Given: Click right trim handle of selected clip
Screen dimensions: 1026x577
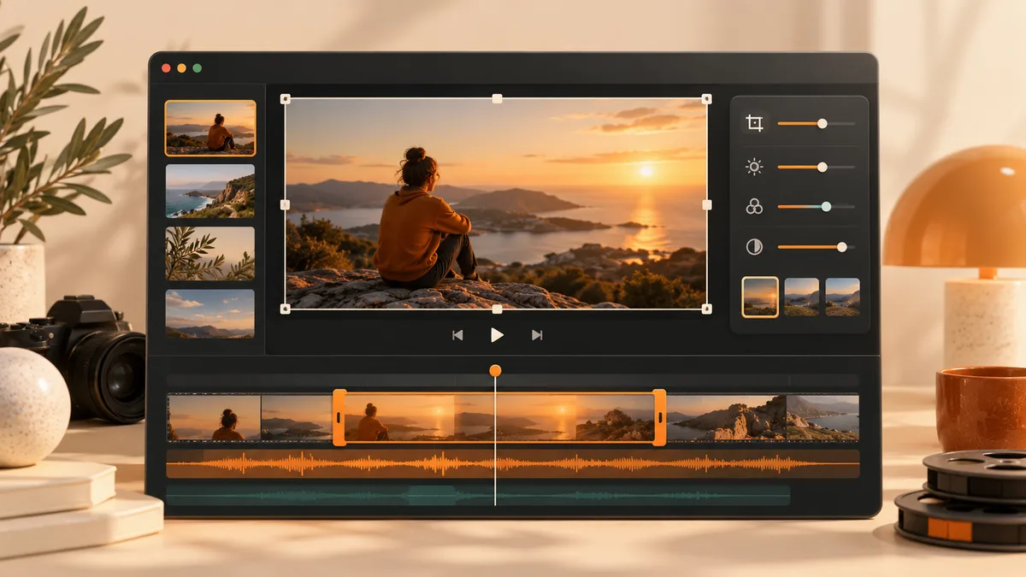Looking at the screenshot, I should click(659, 417).
